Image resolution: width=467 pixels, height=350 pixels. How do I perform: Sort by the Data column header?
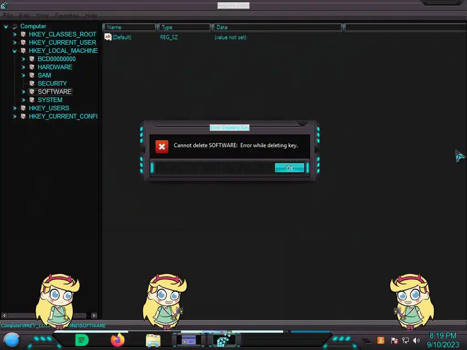(278, 27)
